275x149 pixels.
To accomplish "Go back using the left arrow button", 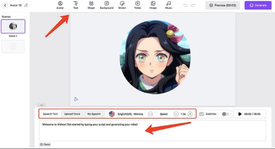I will tap(5, 5).
